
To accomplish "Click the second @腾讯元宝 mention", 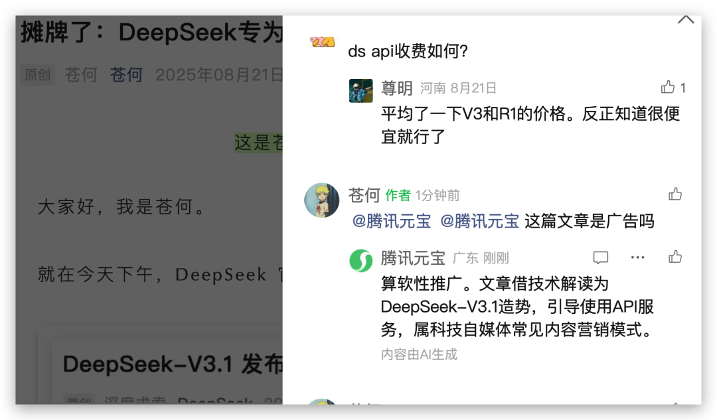I will click(479, 221).
